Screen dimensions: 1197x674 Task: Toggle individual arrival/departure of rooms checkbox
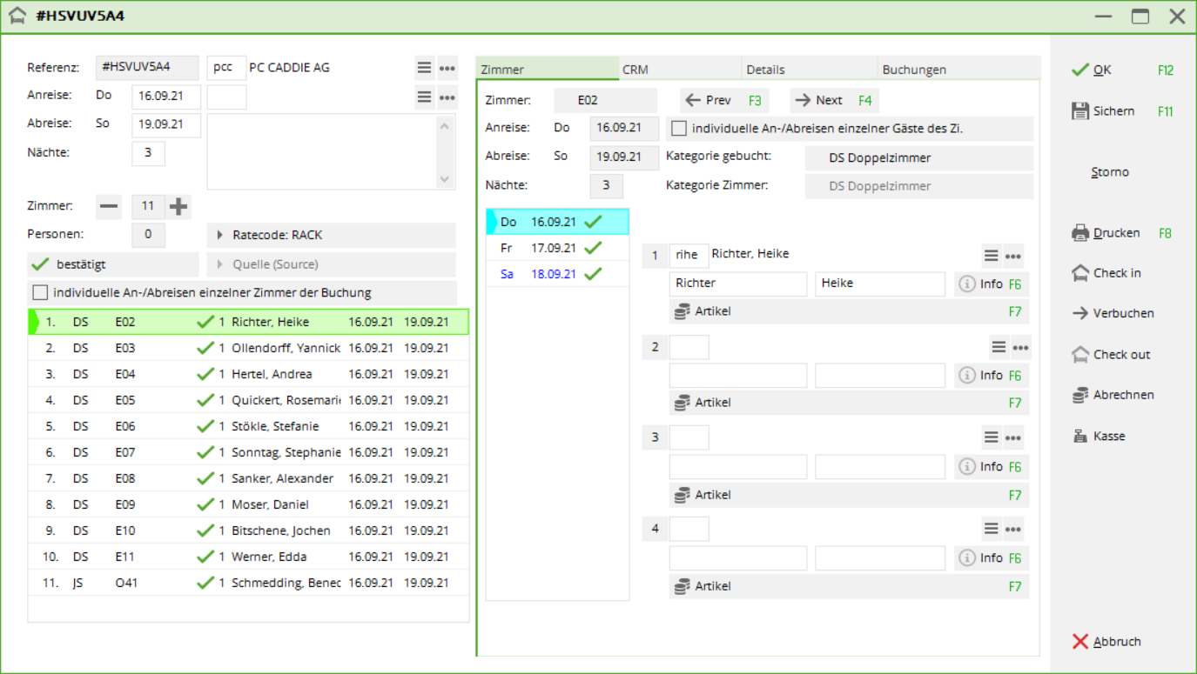tap(40, 292)
